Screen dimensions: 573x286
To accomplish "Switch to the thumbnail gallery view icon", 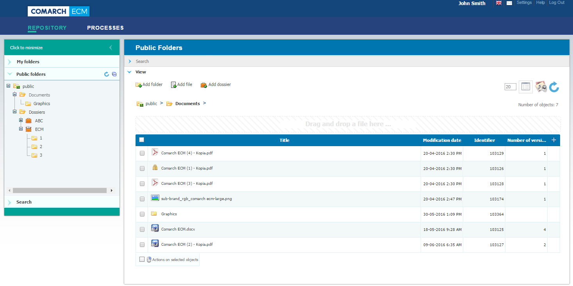I will (541, 87).
